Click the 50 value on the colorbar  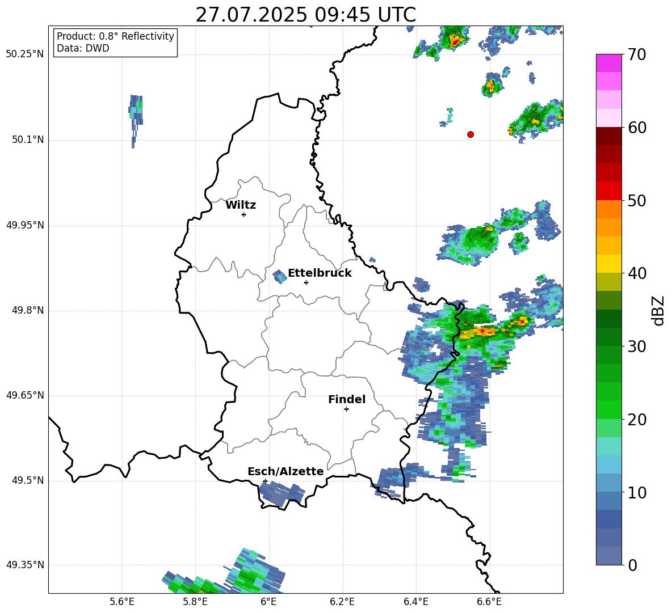pyautogui.click(x=637, y=200)
